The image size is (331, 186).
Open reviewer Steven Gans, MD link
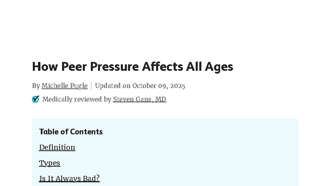coord(139,99)
